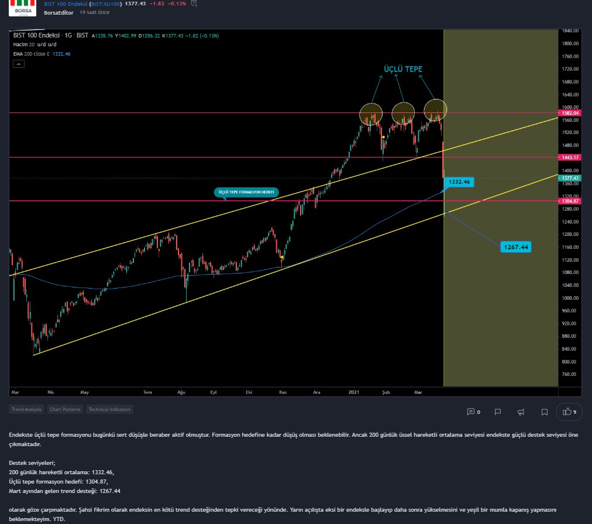Collapse the chart legend with the caret button
The width and height of the screenshot is (592, 524).
tap(19, 64)
